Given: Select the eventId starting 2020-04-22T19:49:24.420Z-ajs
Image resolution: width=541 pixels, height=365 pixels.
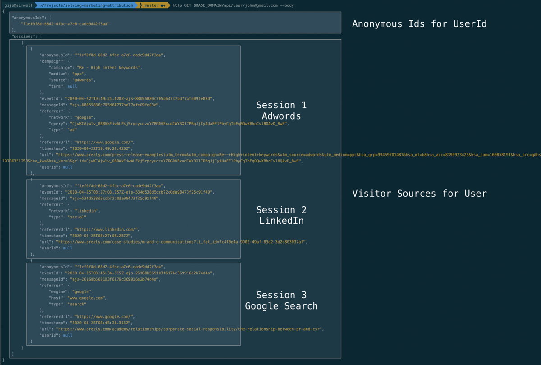Looking at the screenshot, I should click(x=139, y=98).
